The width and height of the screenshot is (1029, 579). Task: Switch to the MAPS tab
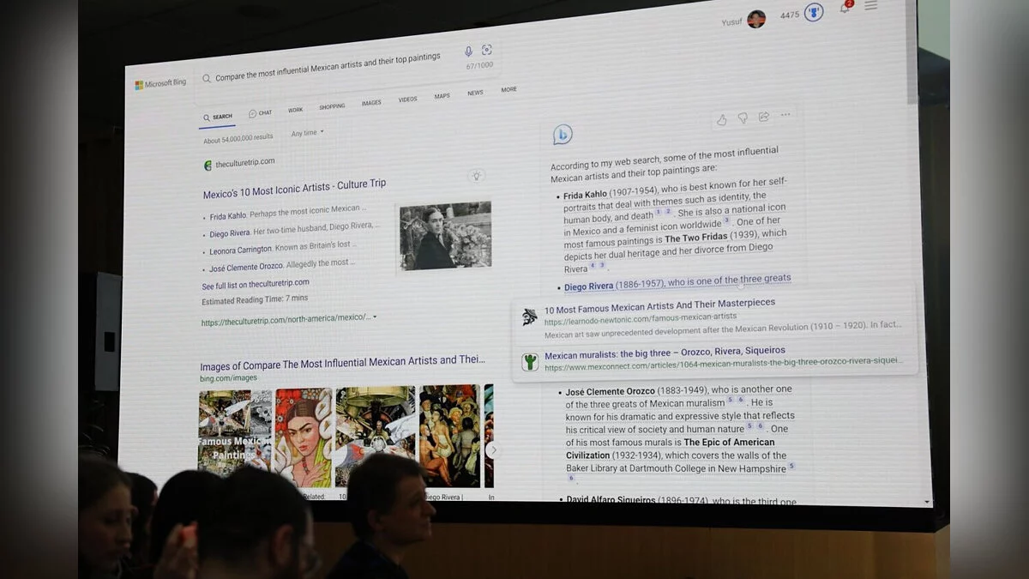tap(442, 96)
